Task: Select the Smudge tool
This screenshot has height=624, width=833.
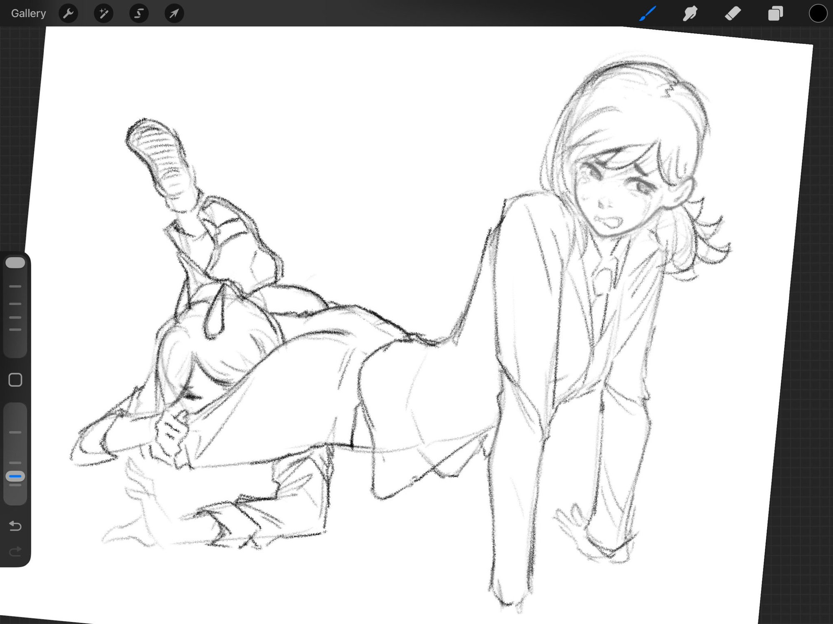Action: tap(690, 13)
